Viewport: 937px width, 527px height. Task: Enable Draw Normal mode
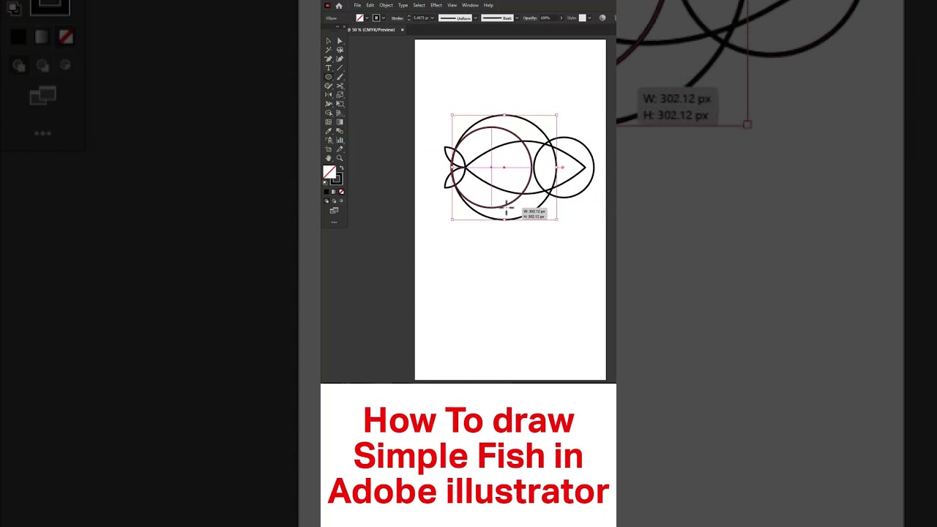(326, 201)
